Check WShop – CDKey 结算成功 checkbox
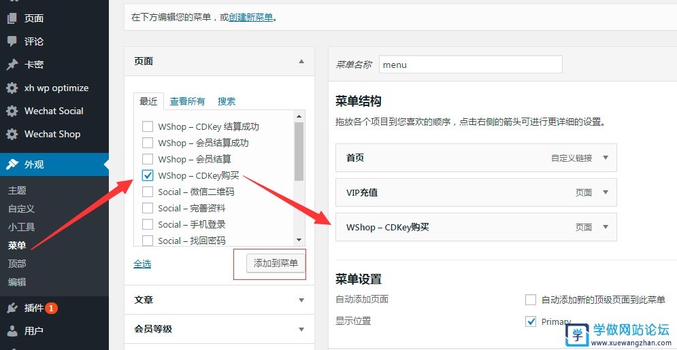This screenshot has width=677, height=350. [x=148, y=126]
